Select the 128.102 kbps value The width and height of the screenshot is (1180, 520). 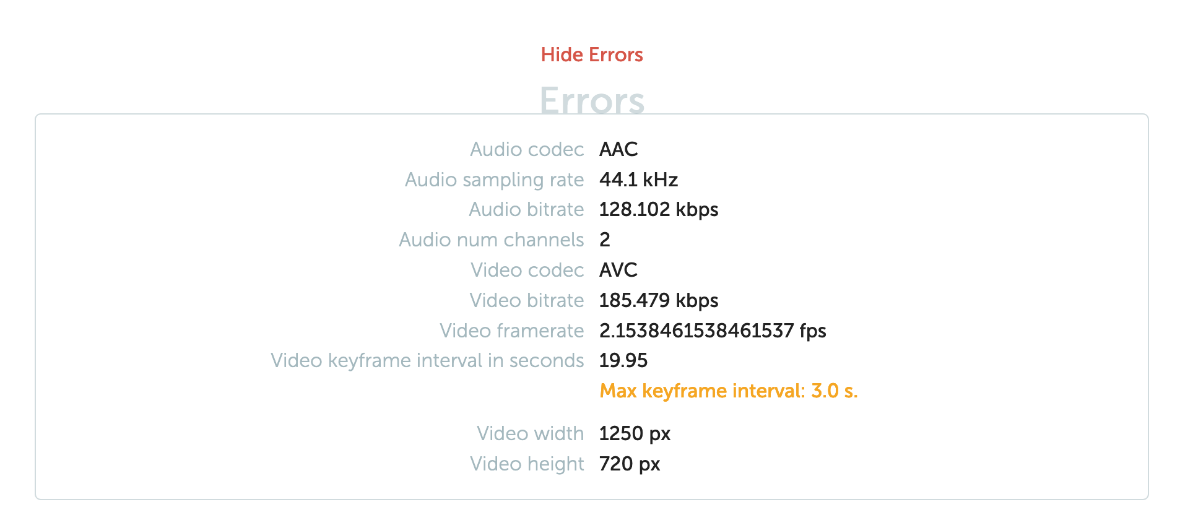click(x=658, y=209)
